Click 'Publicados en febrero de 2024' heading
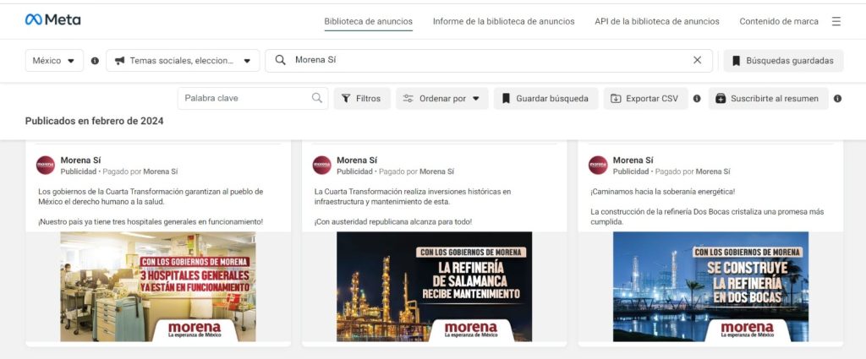 point(95,121)
